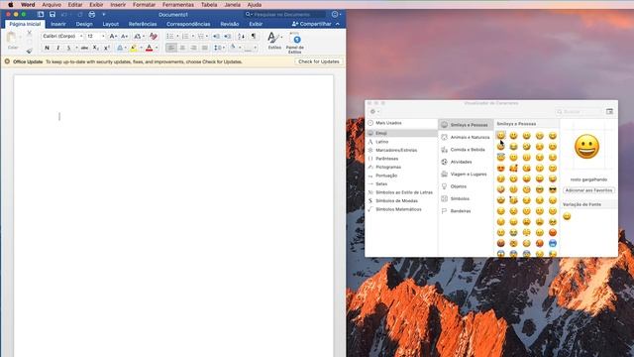Open the Calibri (Corpo) font dropdown
The width and height of the screenshot is (634, 357).
[x=81, y=36]
